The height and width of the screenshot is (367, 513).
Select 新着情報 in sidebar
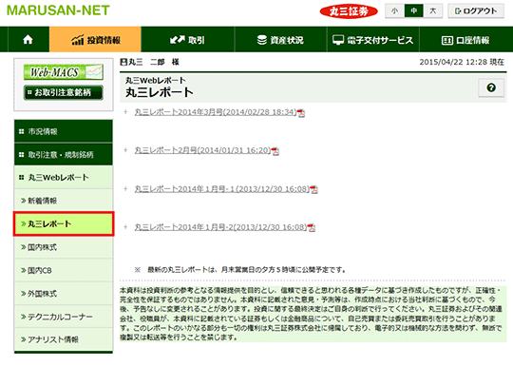pos(64,201)
